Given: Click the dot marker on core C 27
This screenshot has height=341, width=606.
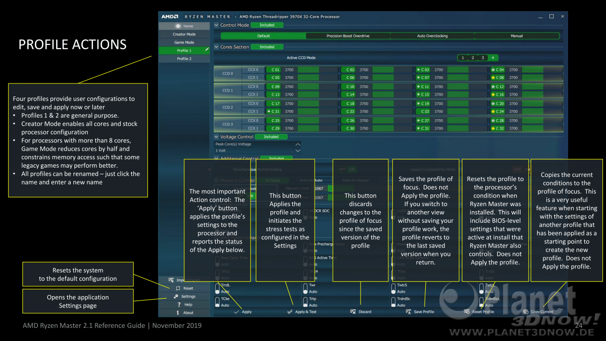Looking at the screenshot, I should (x=419, y=121).
